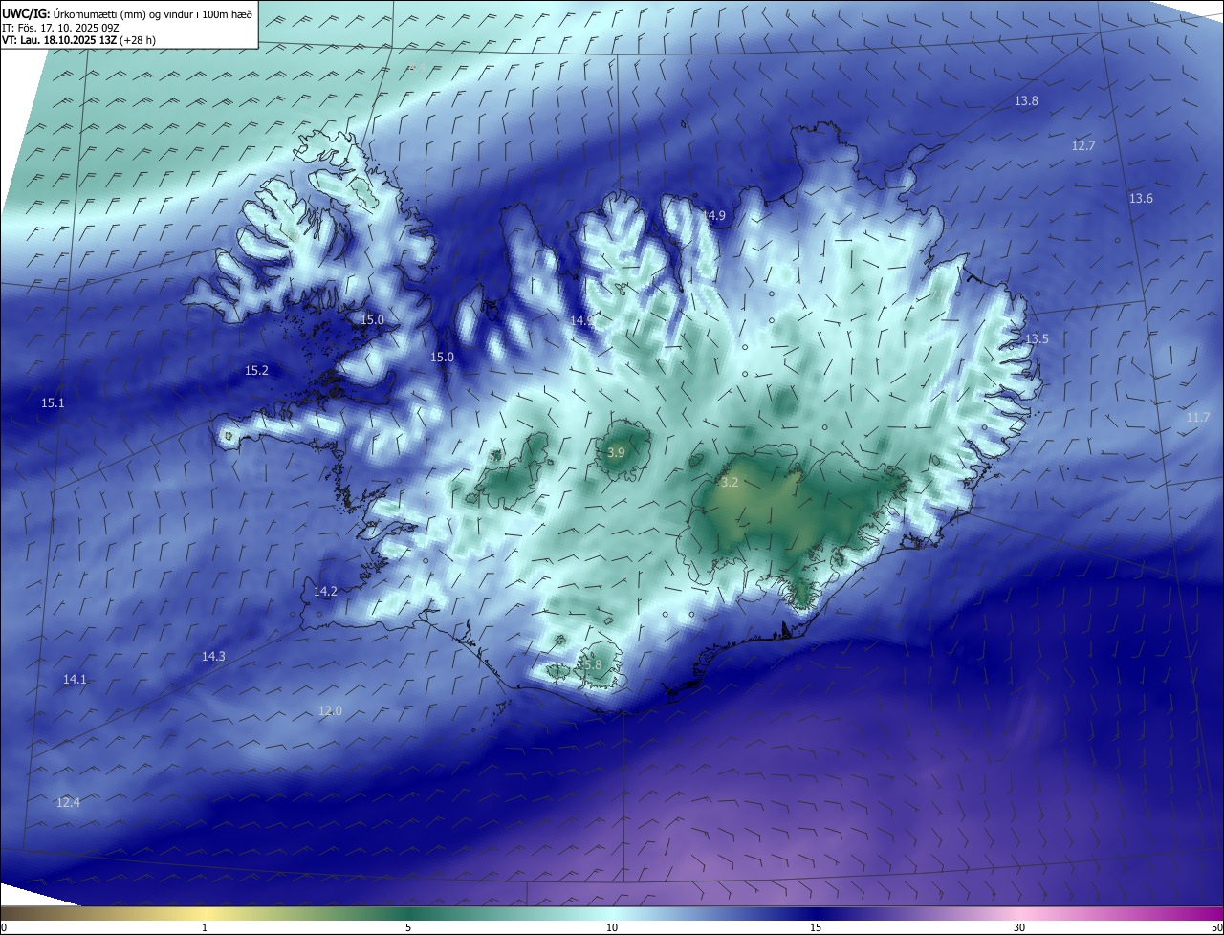Select the 3.2 value on the large glacier
Image resolution: width=1224 pixels, height=935 pixels.
click(x=730, y=483)
